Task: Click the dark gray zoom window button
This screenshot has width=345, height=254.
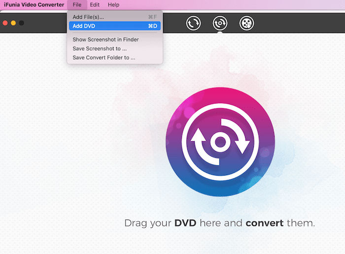Action: [21, 23]
